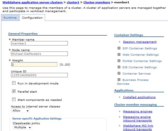
Task: Open WebSphere application server clusters breadcrumb
Action: point(33,2)
